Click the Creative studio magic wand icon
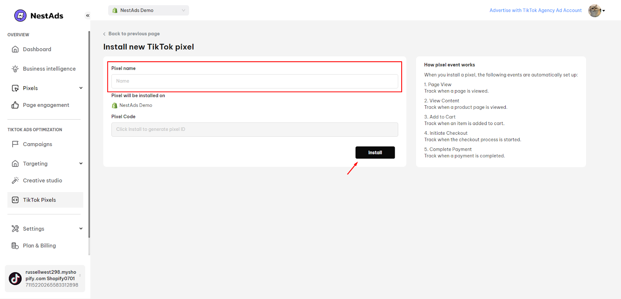 click(x=15, y=181)
